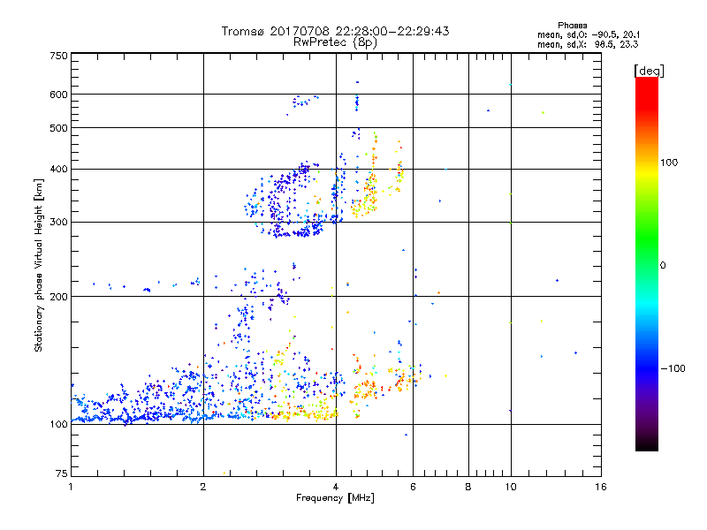Click the frequency axis tick label "6"
This screenshot has height=530, width=707.
pos(413,487)
